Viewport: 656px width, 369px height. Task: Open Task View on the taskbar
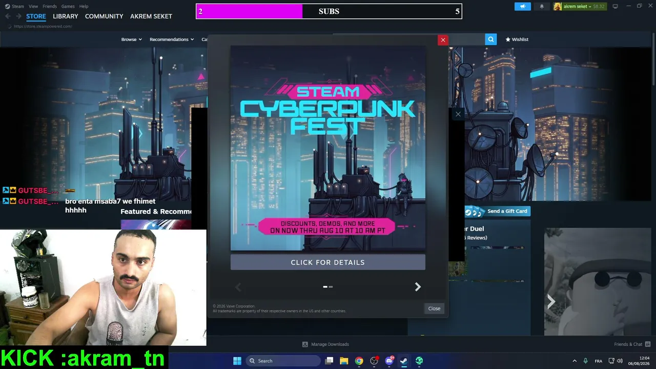point(329,361)
